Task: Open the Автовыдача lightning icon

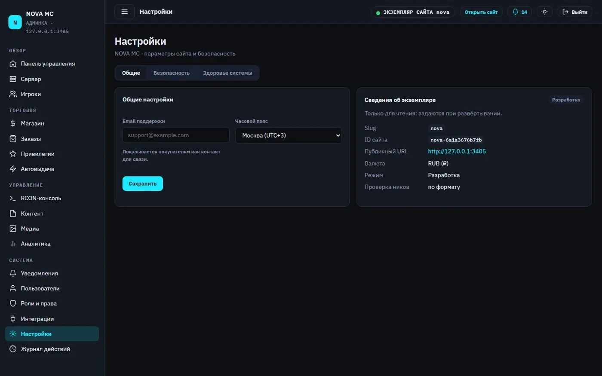Action: point(13,169)
